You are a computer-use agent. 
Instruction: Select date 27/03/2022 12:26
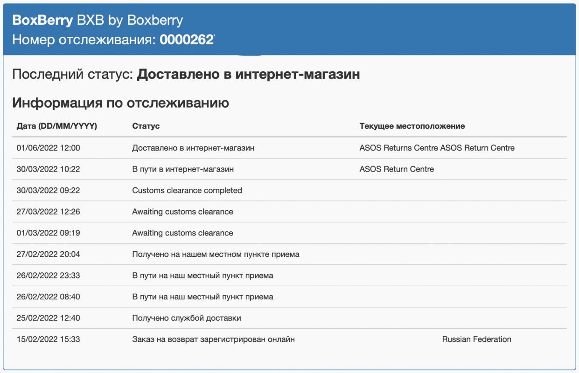(48, 212)
